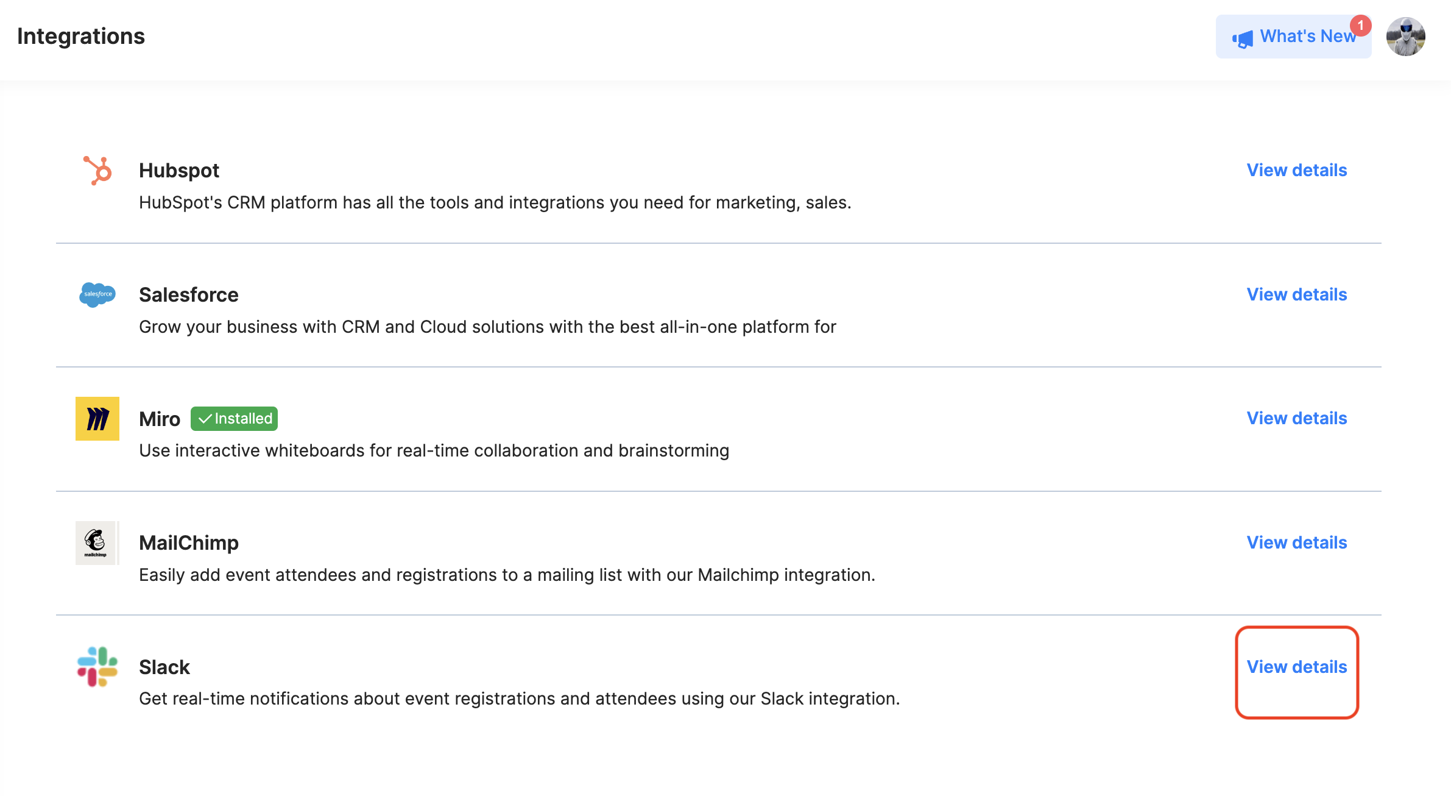Click the Slack integration description text
The height and width of the screenshot is (796, 1451).
[519, 699]
